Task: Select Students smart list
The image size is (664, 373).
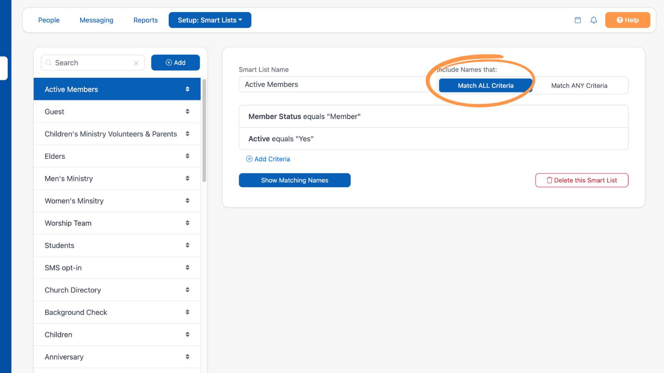Action: [117, 245]
